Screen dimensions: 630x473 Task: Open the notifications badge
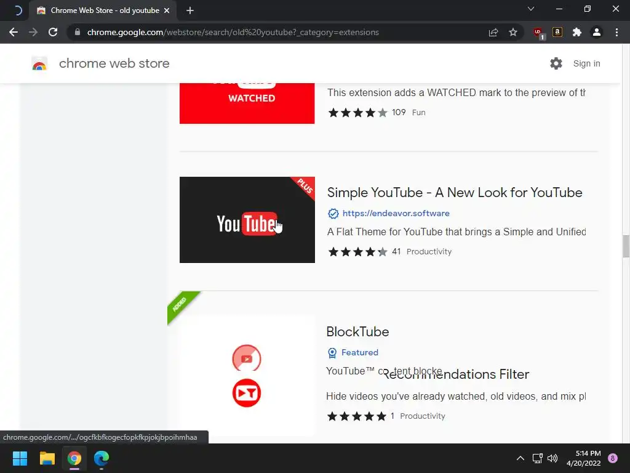click(x=613, y=458)
